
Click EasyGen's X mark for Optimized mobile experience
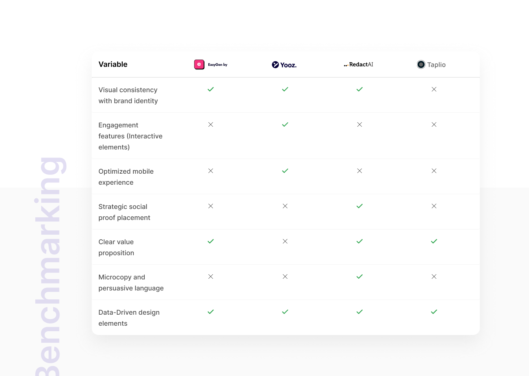210,171
